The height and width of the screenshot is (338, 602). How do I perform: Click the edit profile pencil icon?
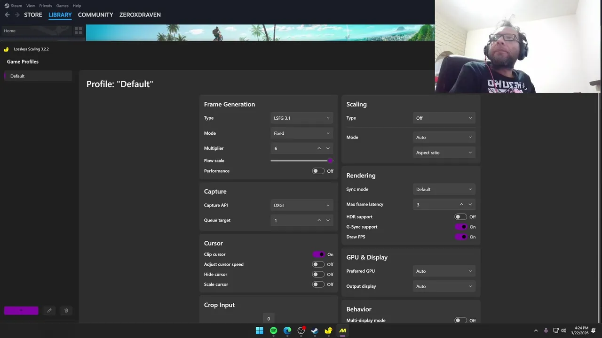[x=49, y=310]
